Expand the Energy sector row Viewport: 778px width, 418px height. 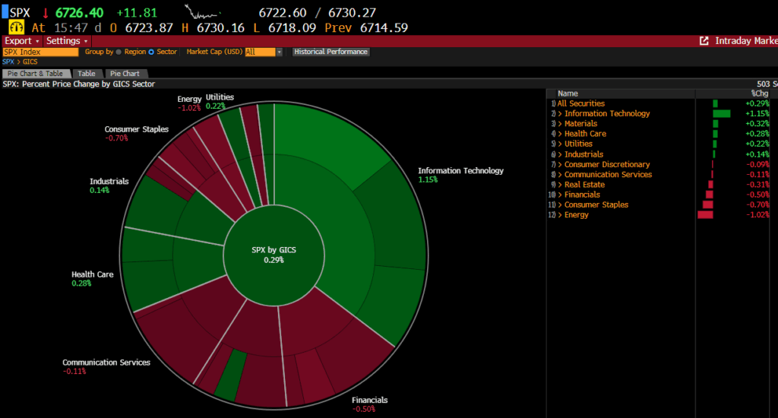point(560,215)
